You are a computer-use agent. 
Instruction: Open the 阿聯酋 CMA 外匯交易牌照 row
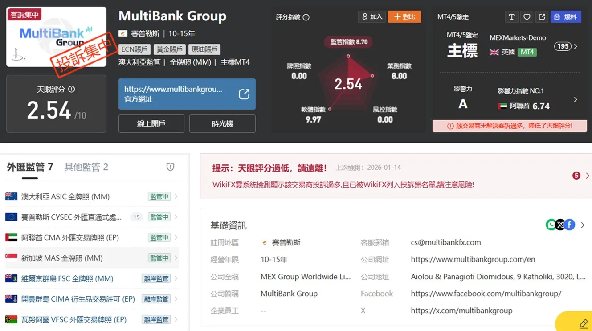92,237
